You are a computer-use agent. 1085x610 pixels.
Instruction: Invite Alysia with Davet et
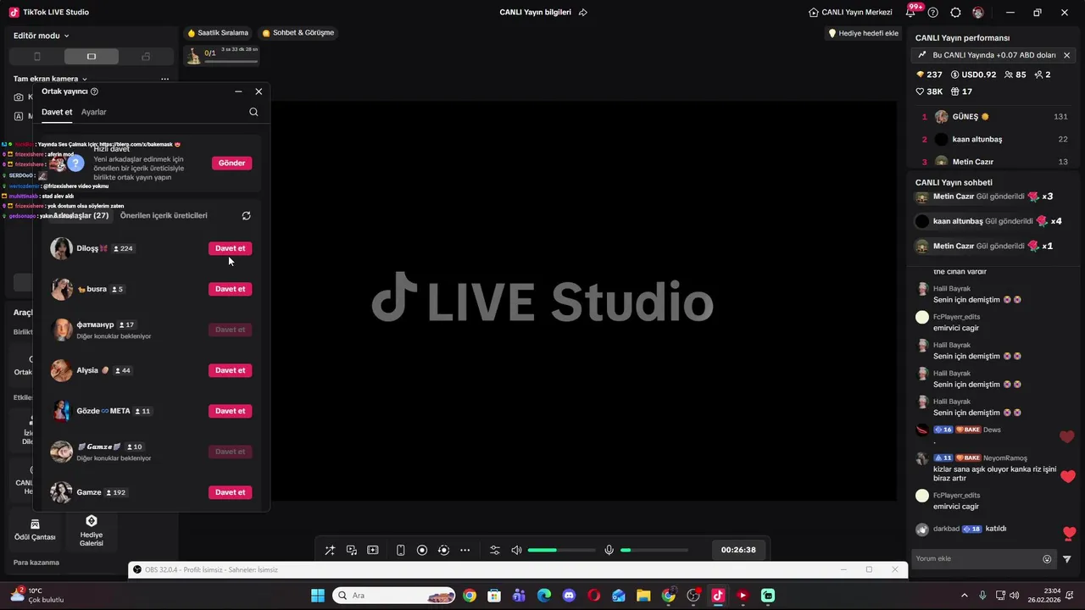pos(230,370)
